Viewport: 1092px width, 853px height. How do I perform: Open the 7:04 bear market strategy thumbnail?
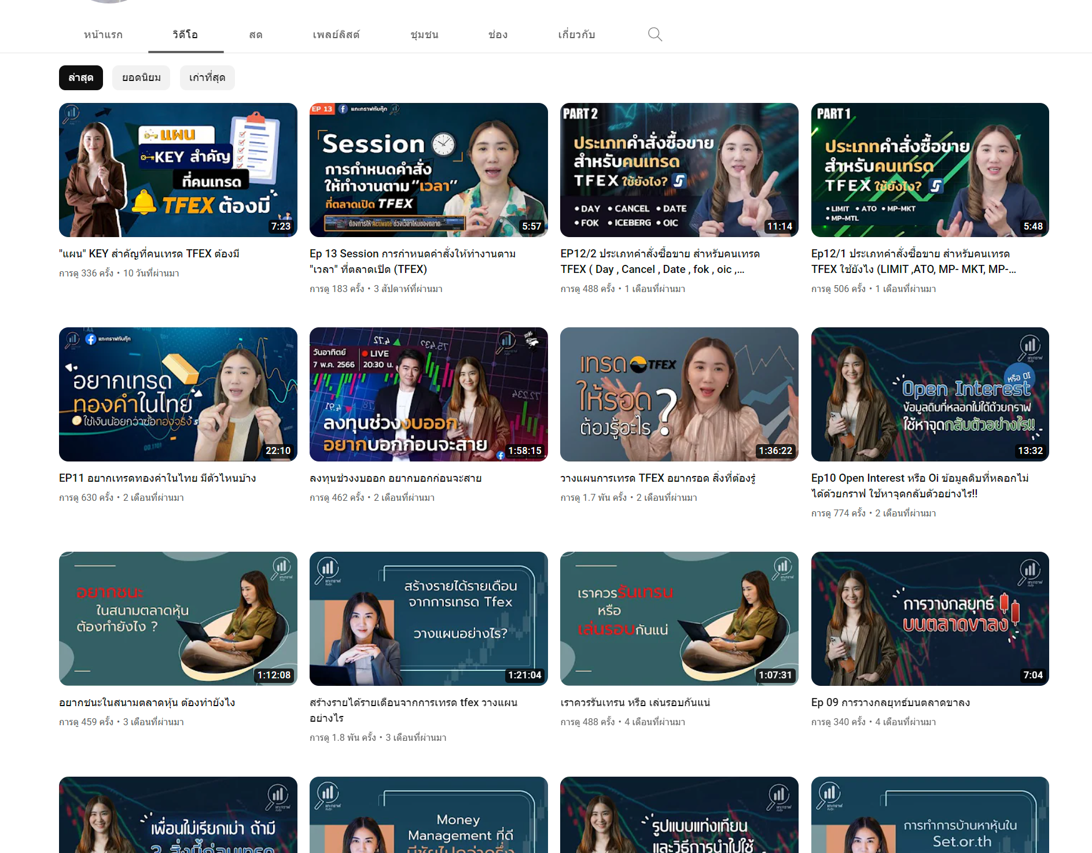[x=930, y=619]
